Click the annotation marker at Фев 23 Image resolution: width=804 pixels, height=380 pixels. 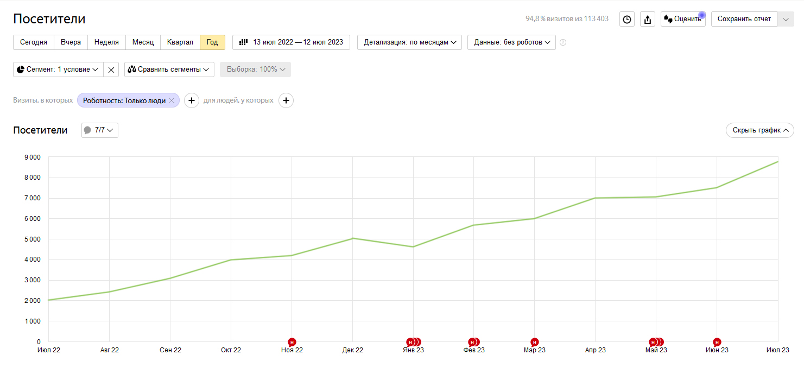point(474,342)
